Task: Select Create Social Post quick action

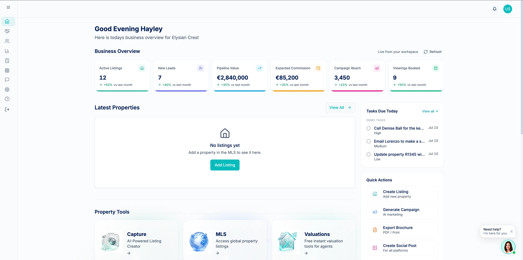Action: tap(402, 248)
